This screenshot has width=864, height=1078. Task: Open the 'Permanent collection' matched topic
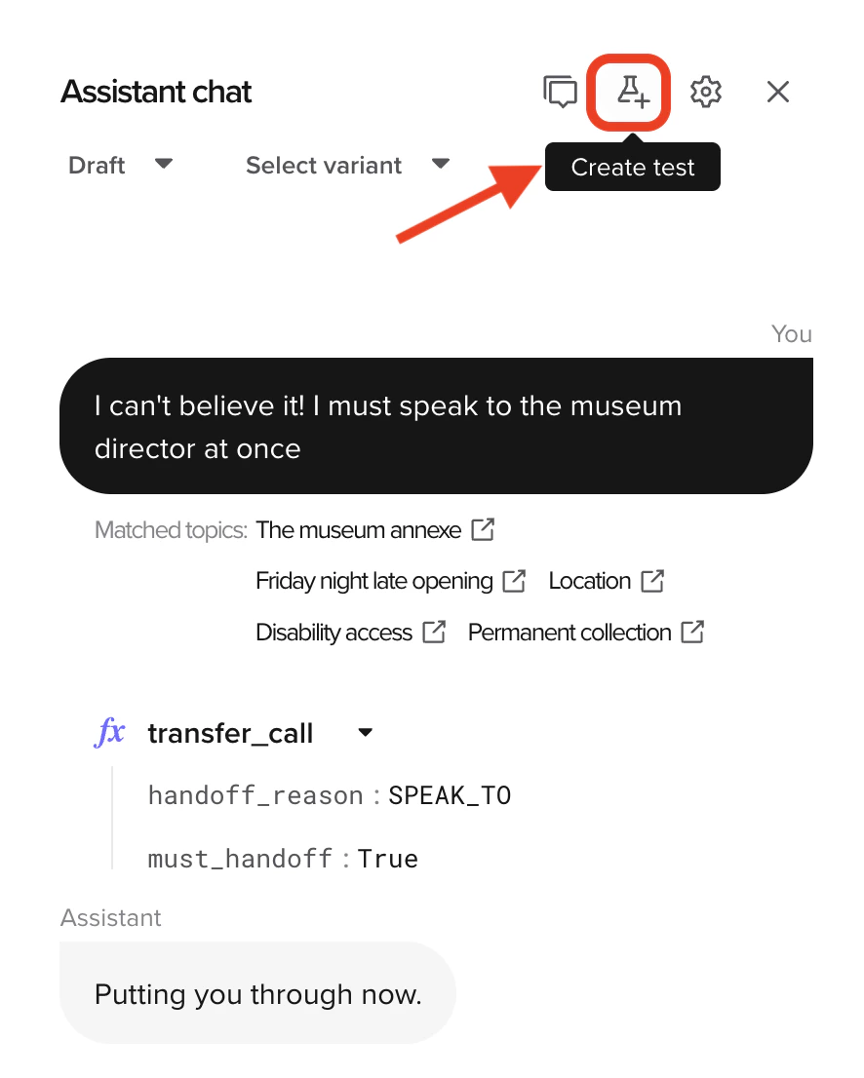click(x=569, y=632)
